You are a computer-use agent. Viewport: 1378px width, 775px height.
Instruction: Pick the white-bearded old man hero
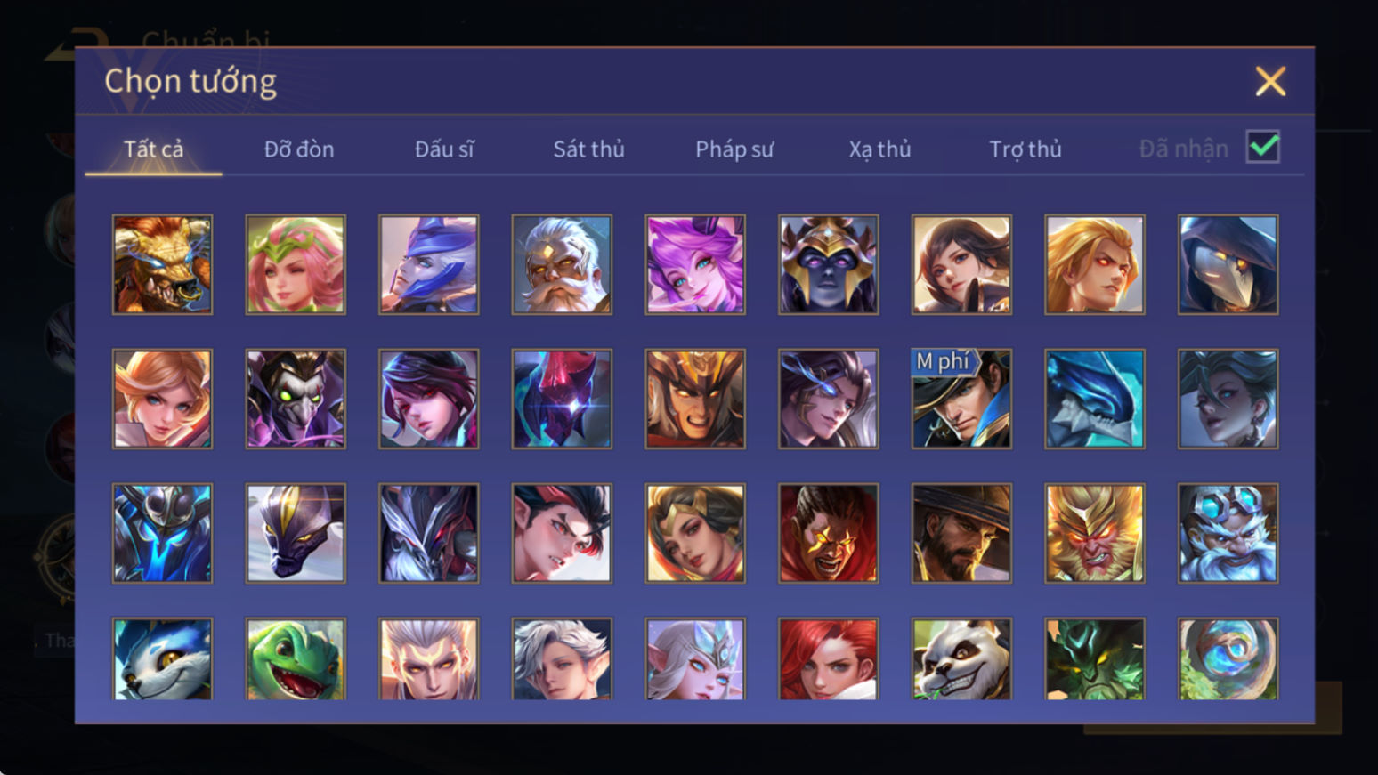click(562, 264)
